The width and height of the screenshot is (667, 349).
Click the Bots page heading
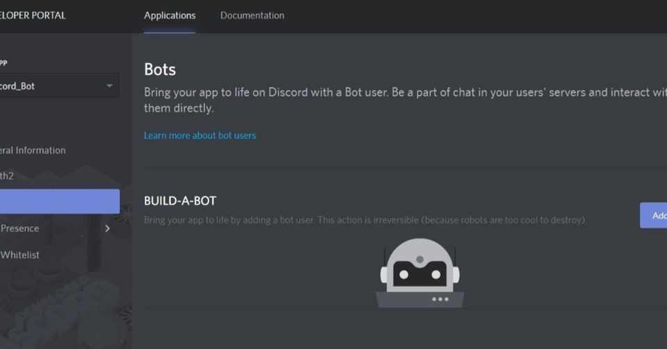[160, 69]
